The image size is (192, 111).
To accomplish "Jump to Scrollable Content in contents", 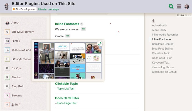I will [x=163, y=44].
